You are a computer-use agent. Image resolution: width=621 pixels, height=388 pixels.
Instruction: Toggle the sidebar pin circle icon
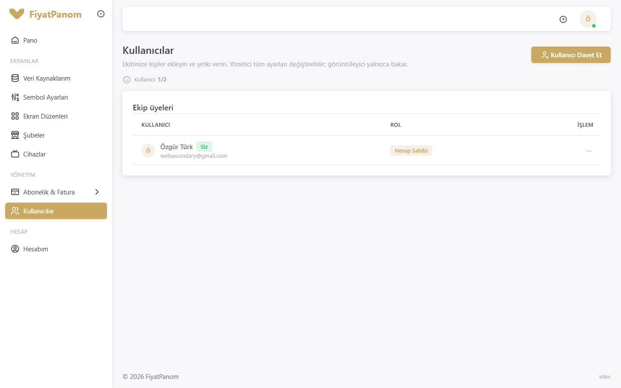pos(101,14)
